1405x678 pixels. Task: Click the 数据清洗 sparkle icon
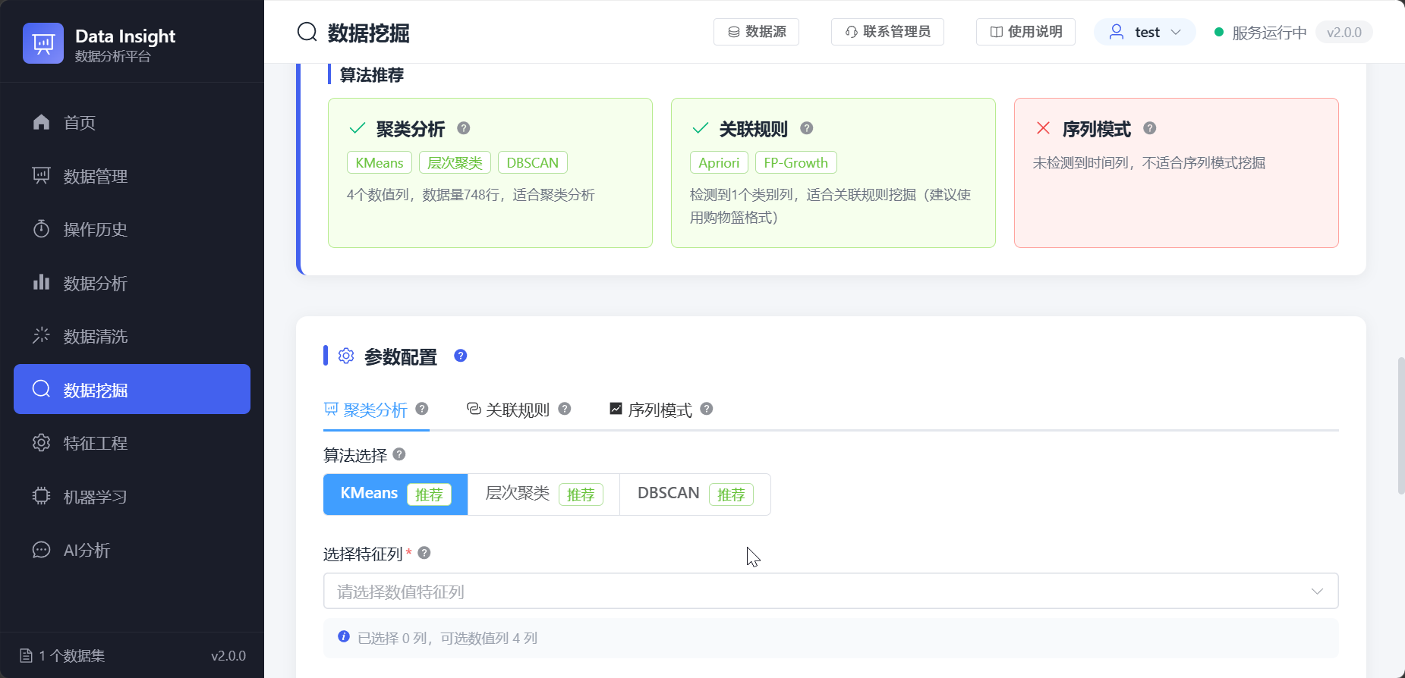pyautogui.click(x=42, y=336)
